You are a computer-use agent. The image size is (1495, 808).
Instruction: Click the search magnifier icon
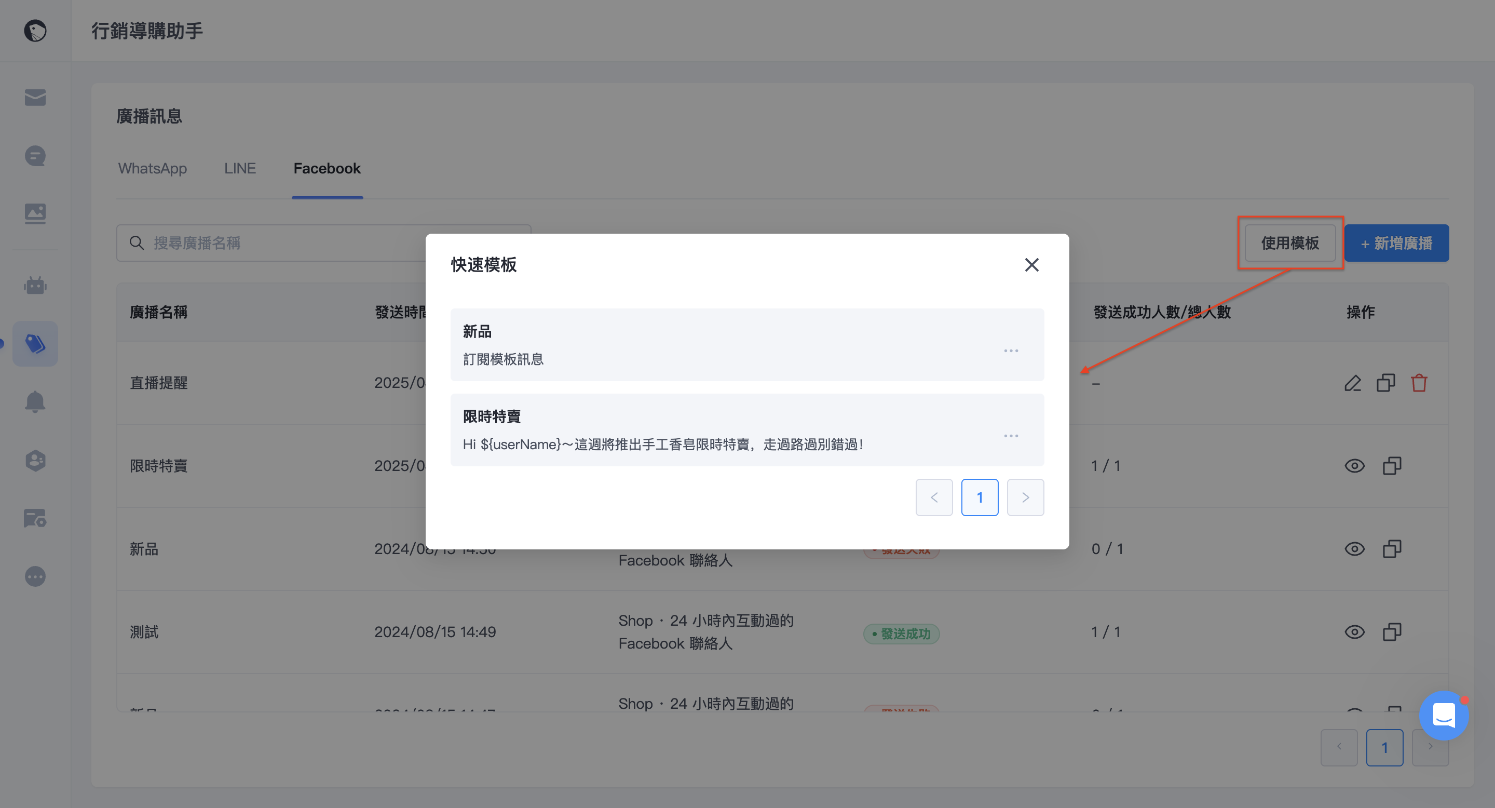(137, 243)
